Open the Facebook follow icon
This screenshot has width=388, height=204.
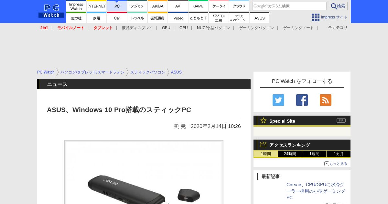coord(302,100)
